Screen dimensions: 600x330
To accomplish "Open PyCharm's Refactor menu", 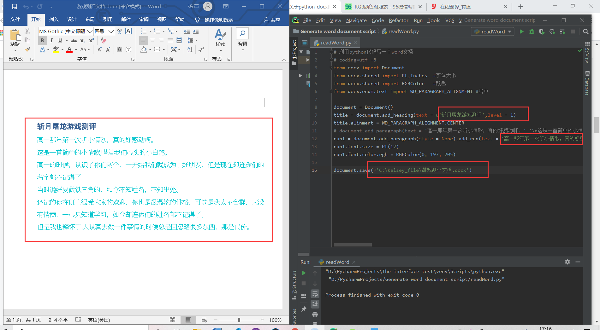I will [x=398, y=20].
